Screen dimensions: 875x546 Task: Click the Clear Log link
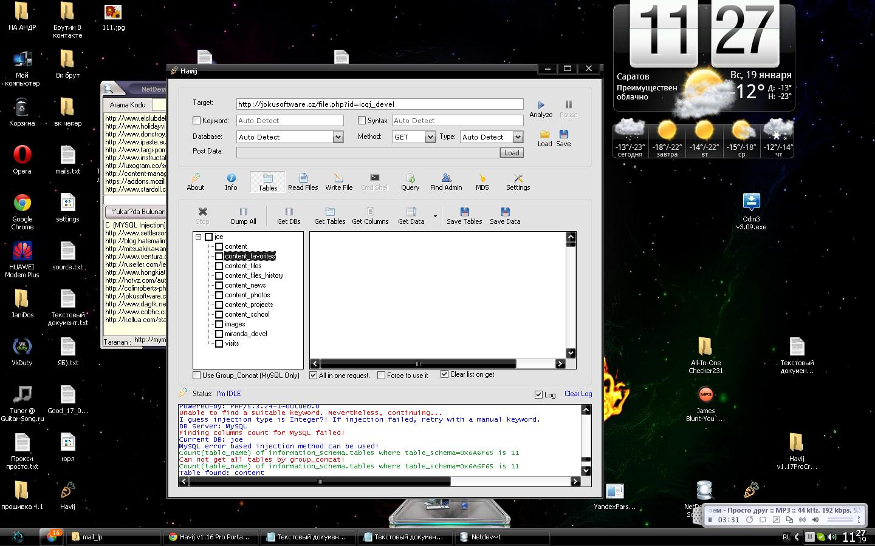pyautogui.click(x=578, y=394)
